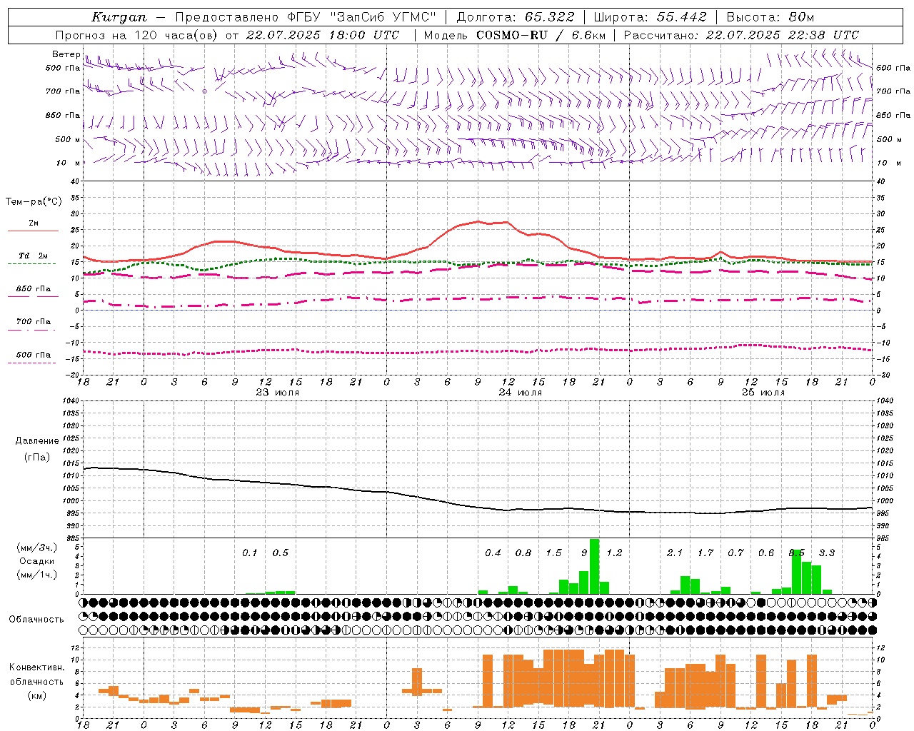Image resolution: width=914 pixels, height=731 pixels.
Task: Click the tallest green precipitation bar
Action: click(x=594, y=566)
